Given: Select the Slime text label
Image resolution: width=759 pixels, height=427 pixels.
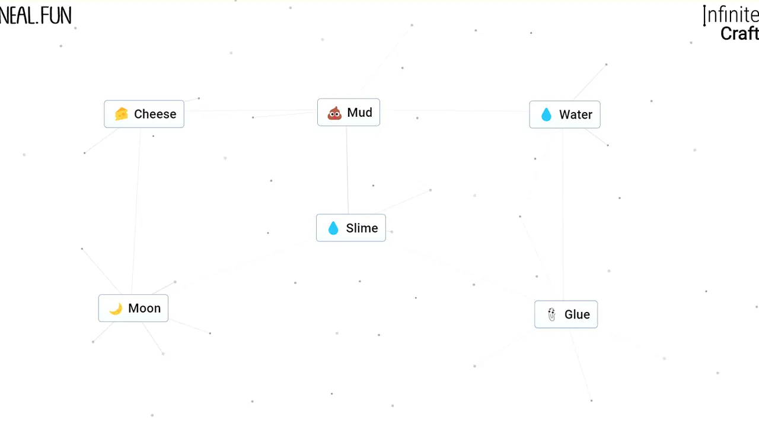Looking at the screenshot, I should [x=362, y=228].
